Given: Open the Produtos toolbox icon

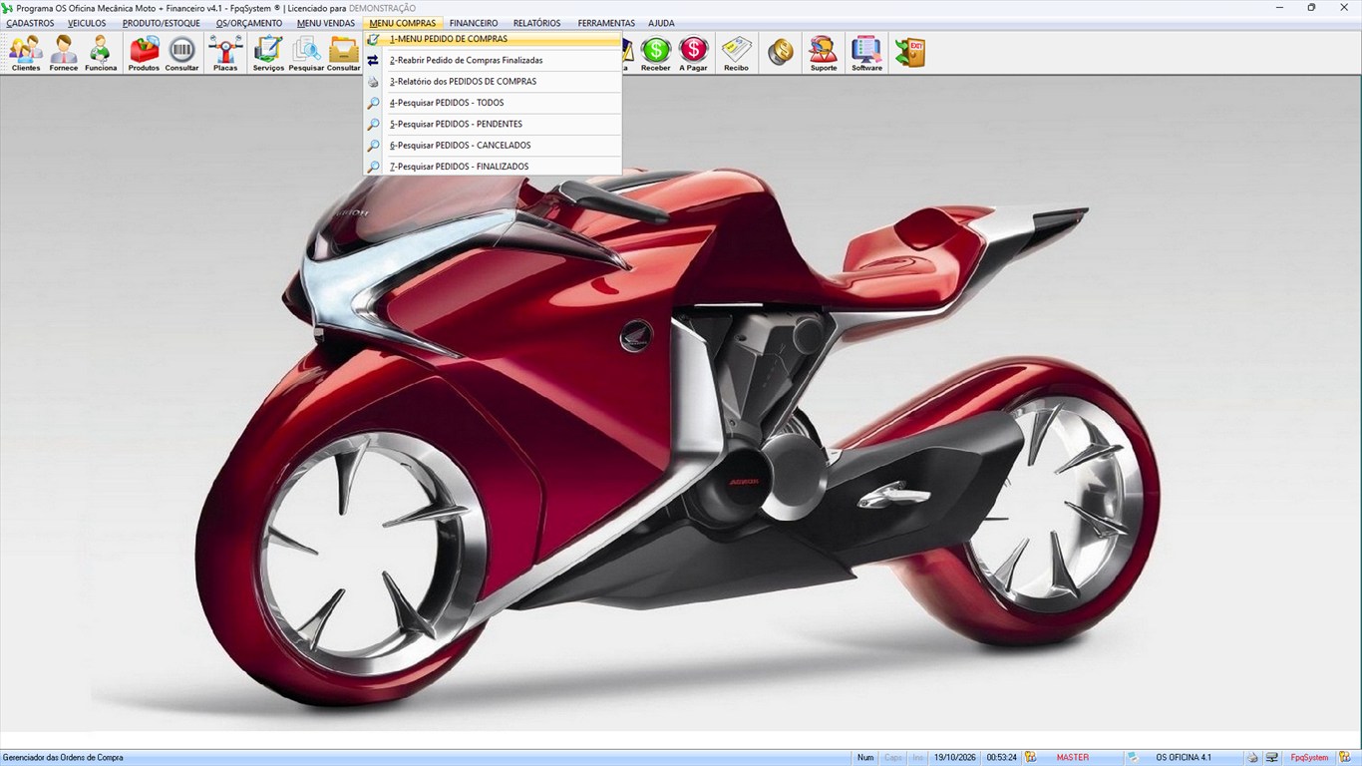Looking at the screenshot, I should click(144, 53).
